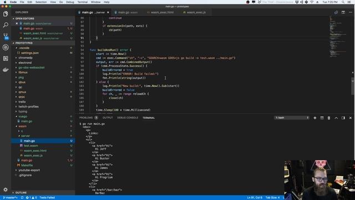
Task: Collapse the .vscode folder
Action: 24,48
